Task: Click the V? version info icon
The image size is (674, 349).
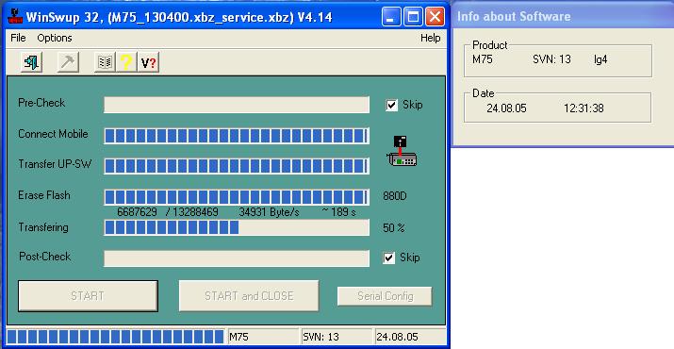Action: click(x=148, y=62)
